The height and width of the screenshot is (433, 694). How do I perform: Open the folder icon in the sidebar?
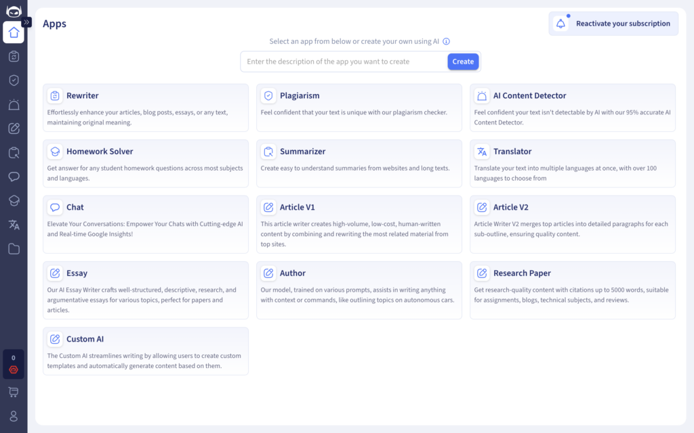coord(14,249)
